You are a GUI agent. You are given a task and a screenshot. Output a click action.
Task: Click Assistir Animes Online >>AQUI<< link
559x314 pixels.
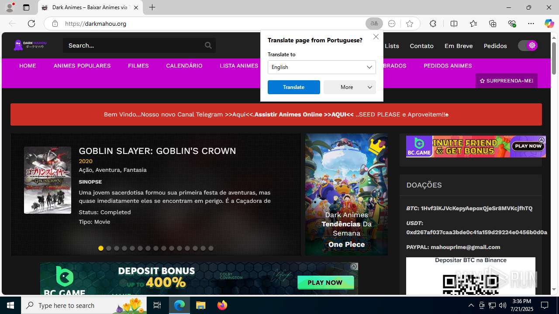(304, 114)
